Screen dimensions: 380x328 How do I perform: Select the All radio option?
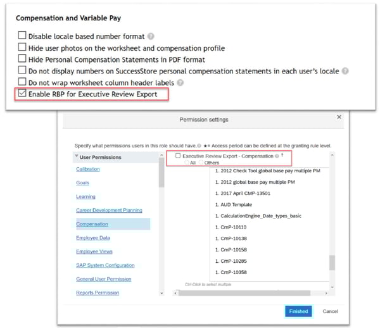click(186, 163)
